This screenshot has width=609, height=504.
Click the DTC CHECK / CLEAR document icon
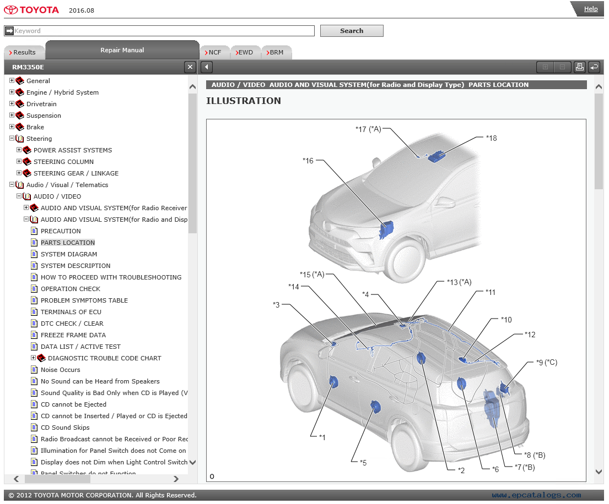pyautogui.click(x=34, y=324)
